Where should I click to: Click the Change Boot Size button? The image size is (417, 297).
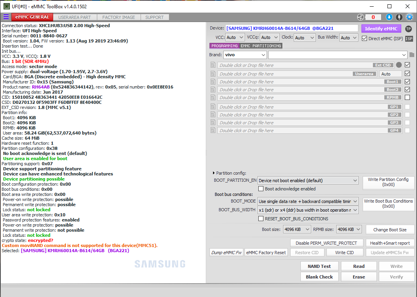pyautogui.click(x=390, y=230)
